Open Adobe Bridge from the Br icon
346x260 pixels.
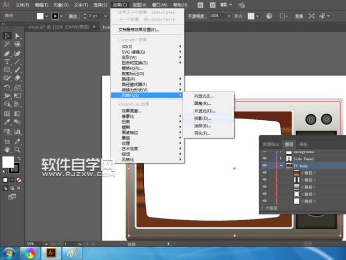coord(200,5)
